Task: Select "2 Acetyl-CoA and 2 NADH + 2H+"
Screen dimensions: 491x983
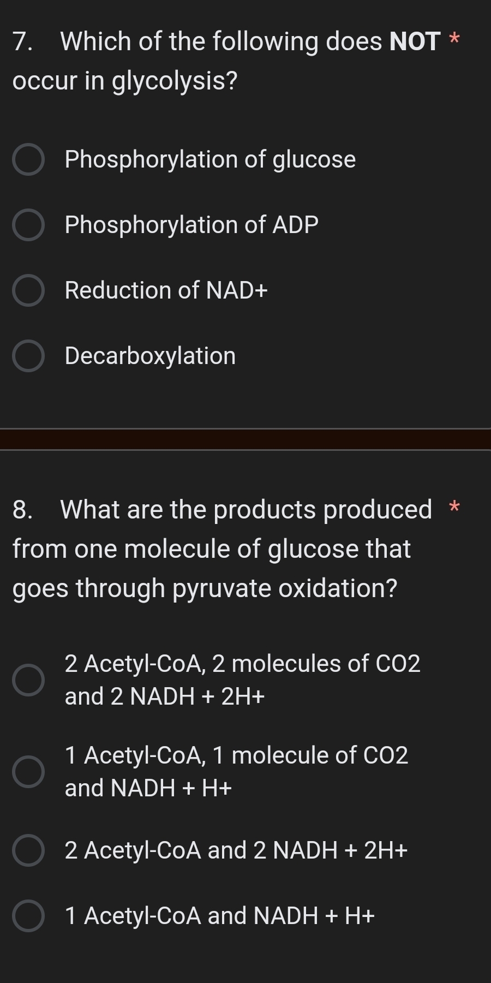Action: (29, 850)
